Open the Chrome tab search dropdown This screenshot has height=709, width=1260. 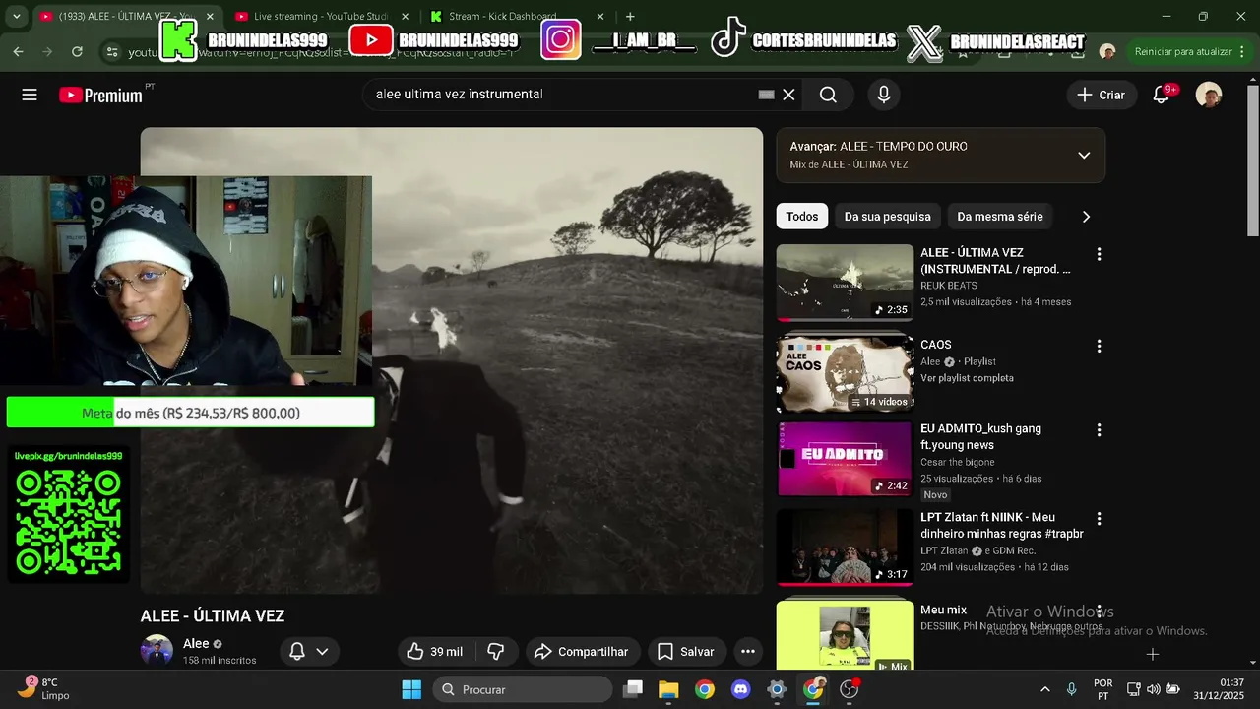(16, 16)
